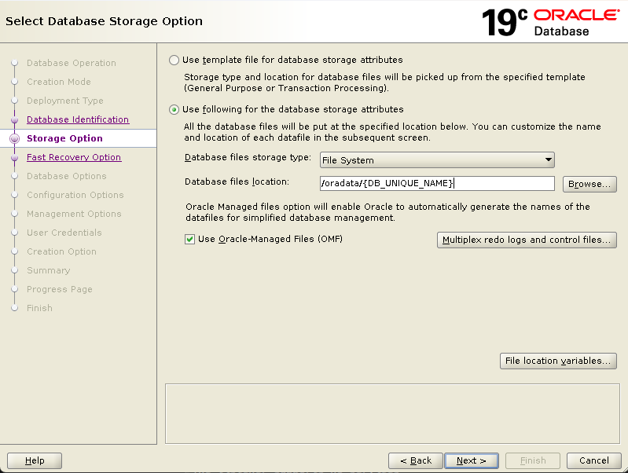Viewport: 628px width, 473px height.
Task: Click the Cancel button
Action: (x=594, y=460)
